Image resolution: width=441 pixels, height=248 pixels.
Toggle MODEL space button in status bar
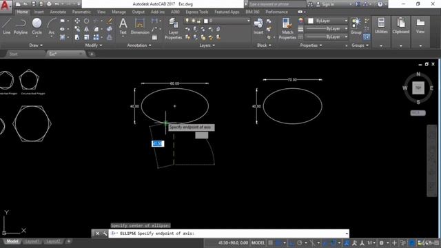(x=258, y=242)
